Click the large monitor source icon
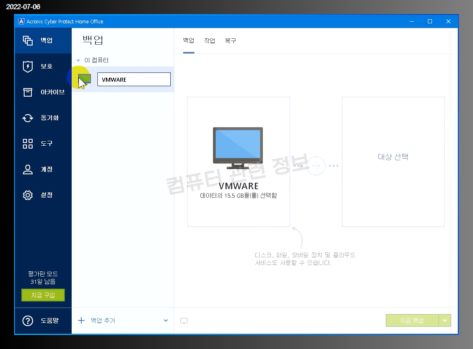This screenshot has width=473, height=349. click(238, 148)
